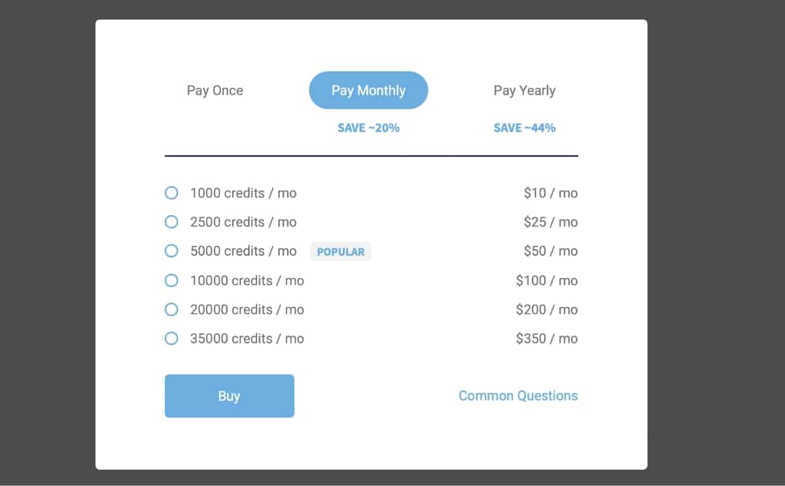Image resolution: width=785 pixels, height=486 pixels.
Task: Click the $200 / mo price
Action: coord(547,309)
